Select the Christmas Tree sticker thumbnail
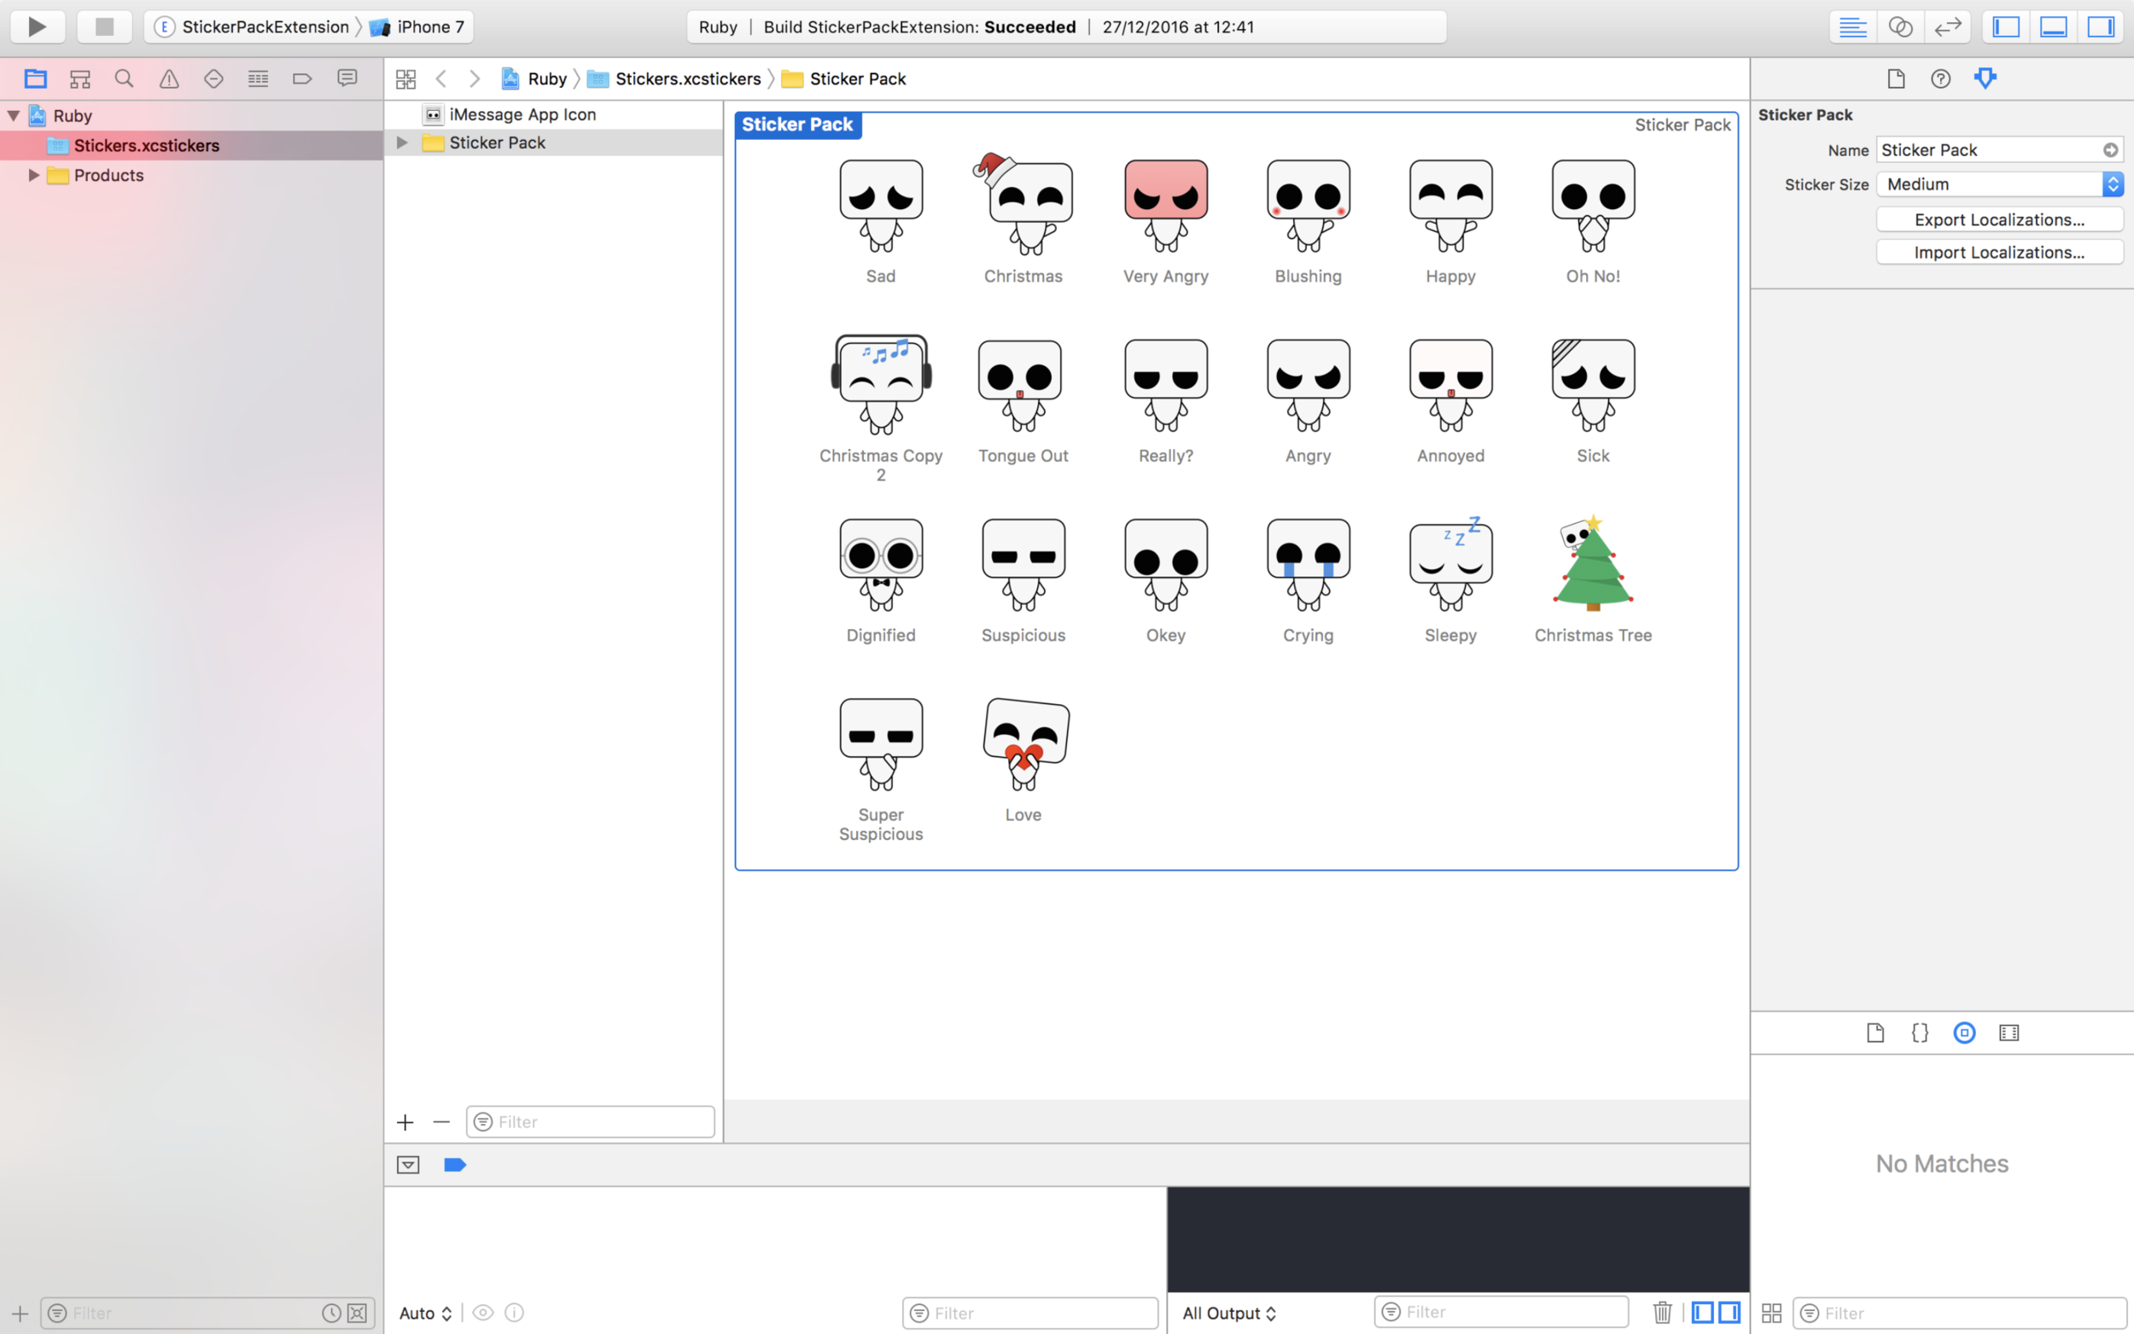The height and width of the screenshot is (1334, 2134). click(x=1592, y=565)
